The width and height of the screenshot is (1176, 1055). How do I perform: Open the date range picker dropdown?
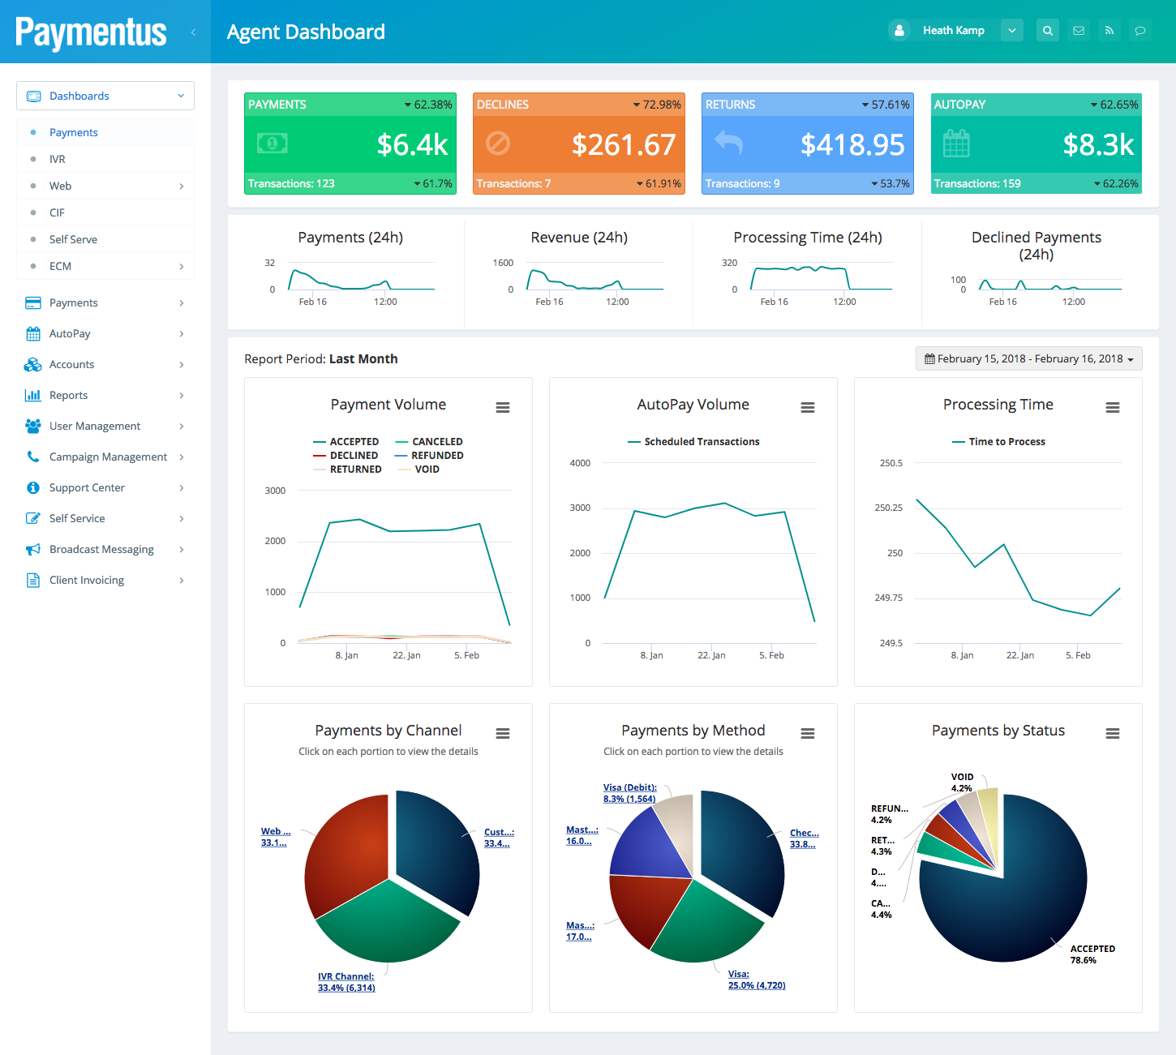(x=1028, y=359)
